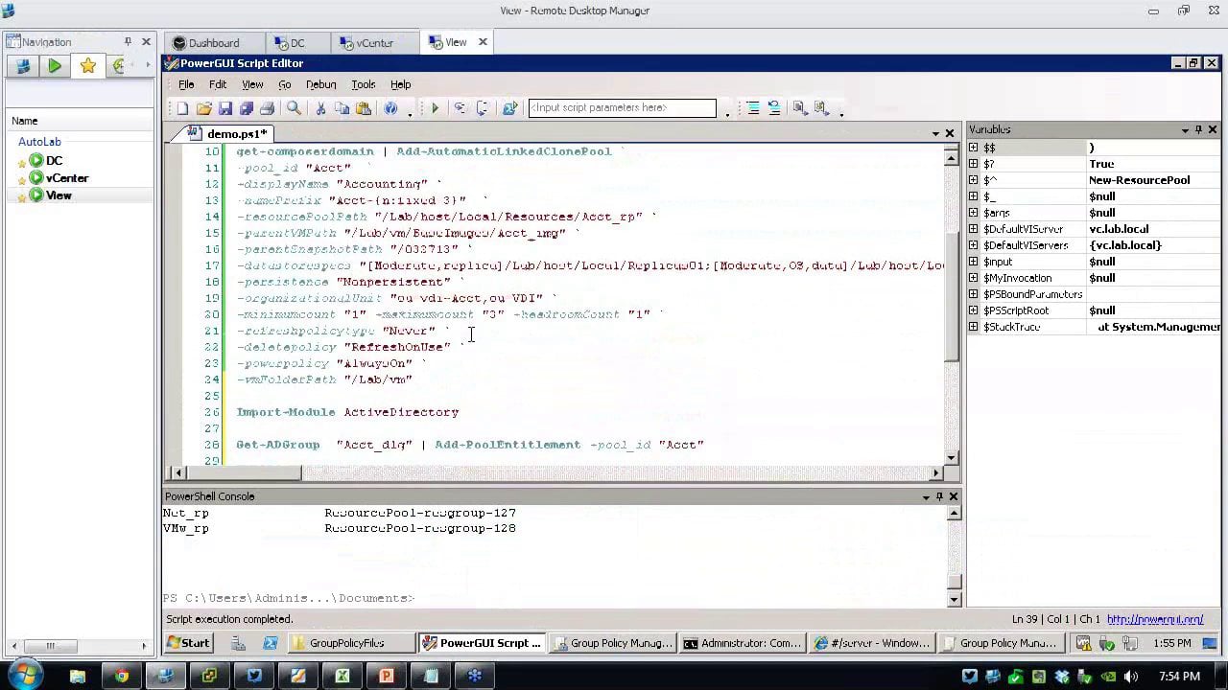Click the editor vertical scrollbar thumb
This screenshot has width=1228, height=690.
pos(951,297)
